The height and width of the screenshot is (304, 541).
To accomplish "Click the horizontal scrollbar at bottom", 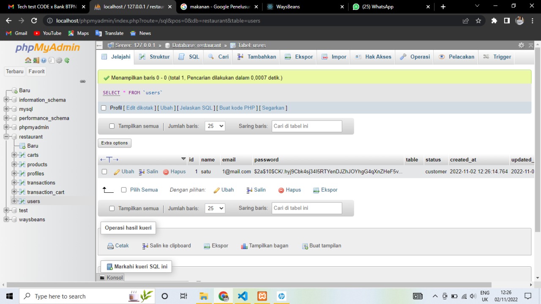I will pyautogui.click(x=249, y=285).
